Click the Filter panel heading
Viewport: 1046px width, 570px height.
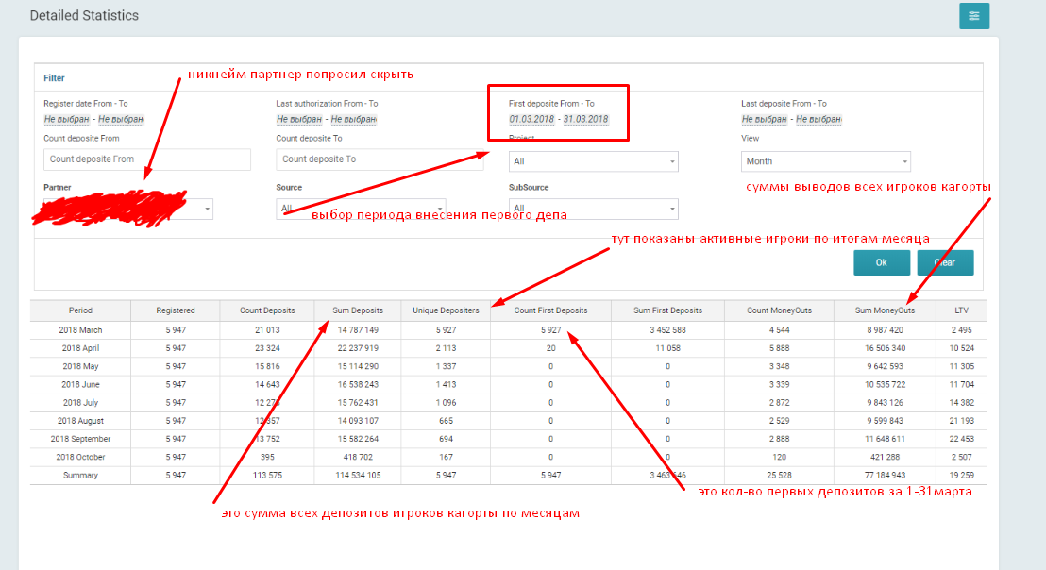point(54,78)
